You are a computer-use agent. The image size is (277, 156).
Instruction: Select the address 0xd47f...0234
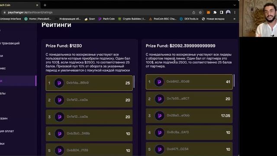(177, 149)
